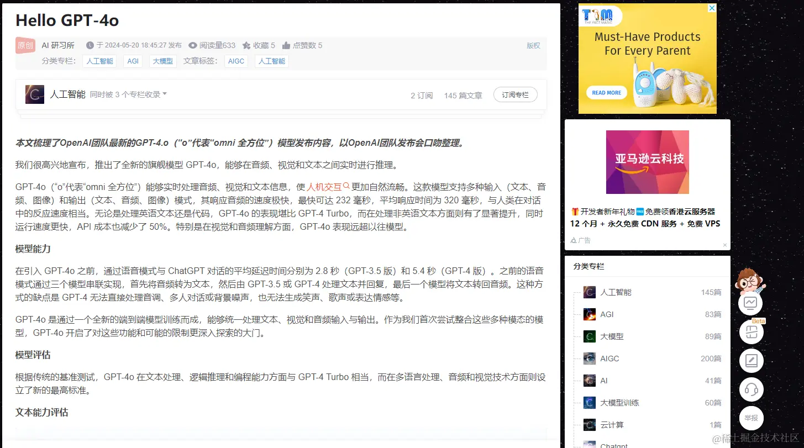Select the AGI tag in the 分类专栏 row
The image size is (804, 448).
point(133,61)
